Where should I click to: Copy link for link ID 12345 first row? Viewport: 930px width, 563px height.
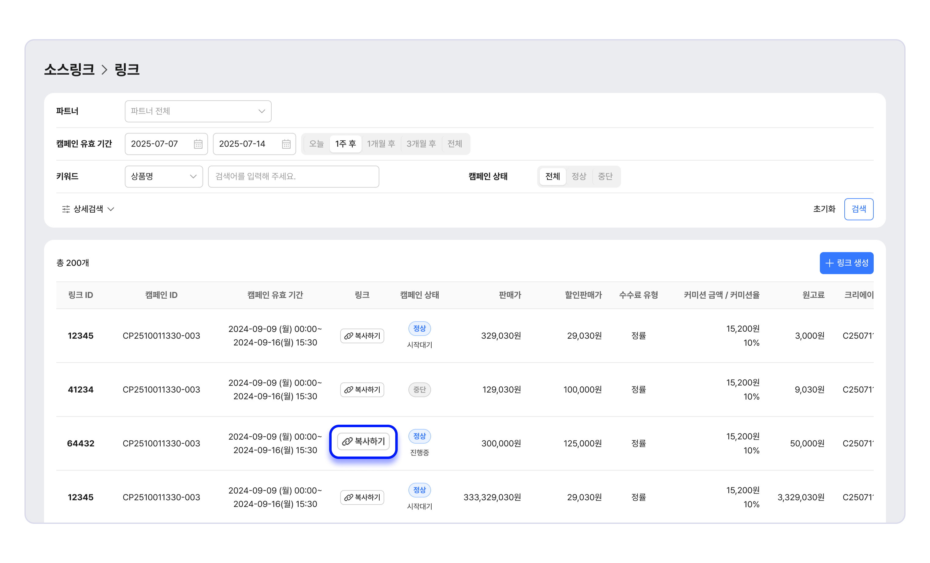pos(362,336)
